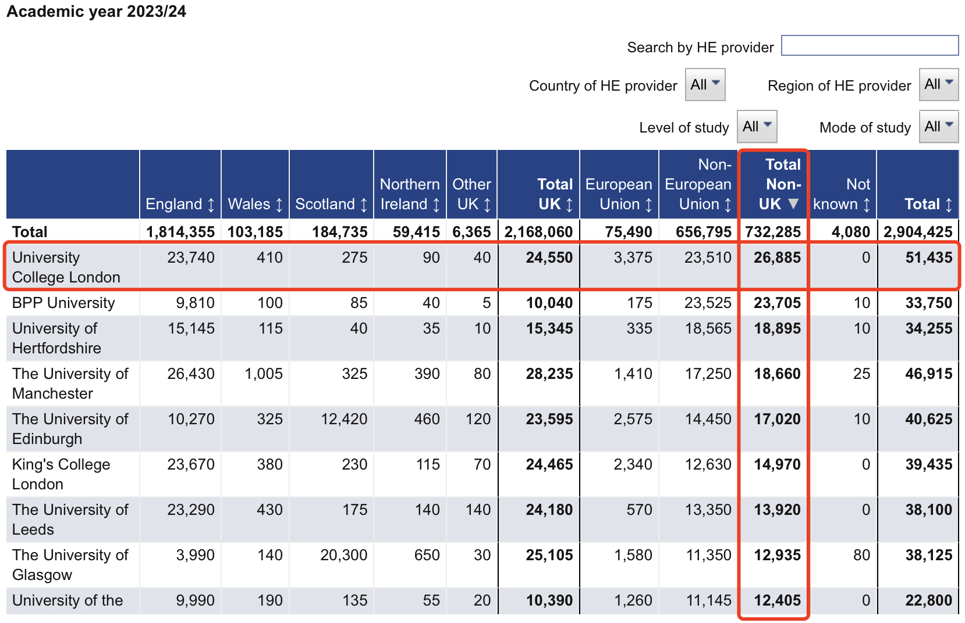
Task: Sort table by England column arrows
Action: click(211, 205)
